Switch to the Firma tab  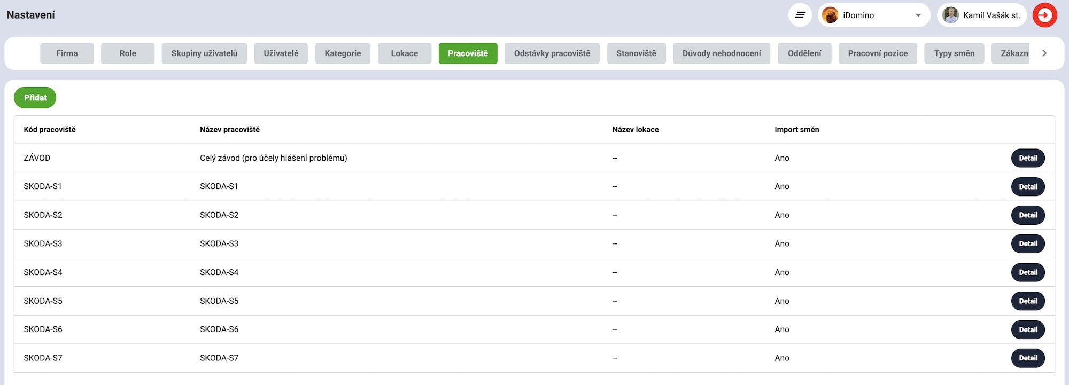67,53
